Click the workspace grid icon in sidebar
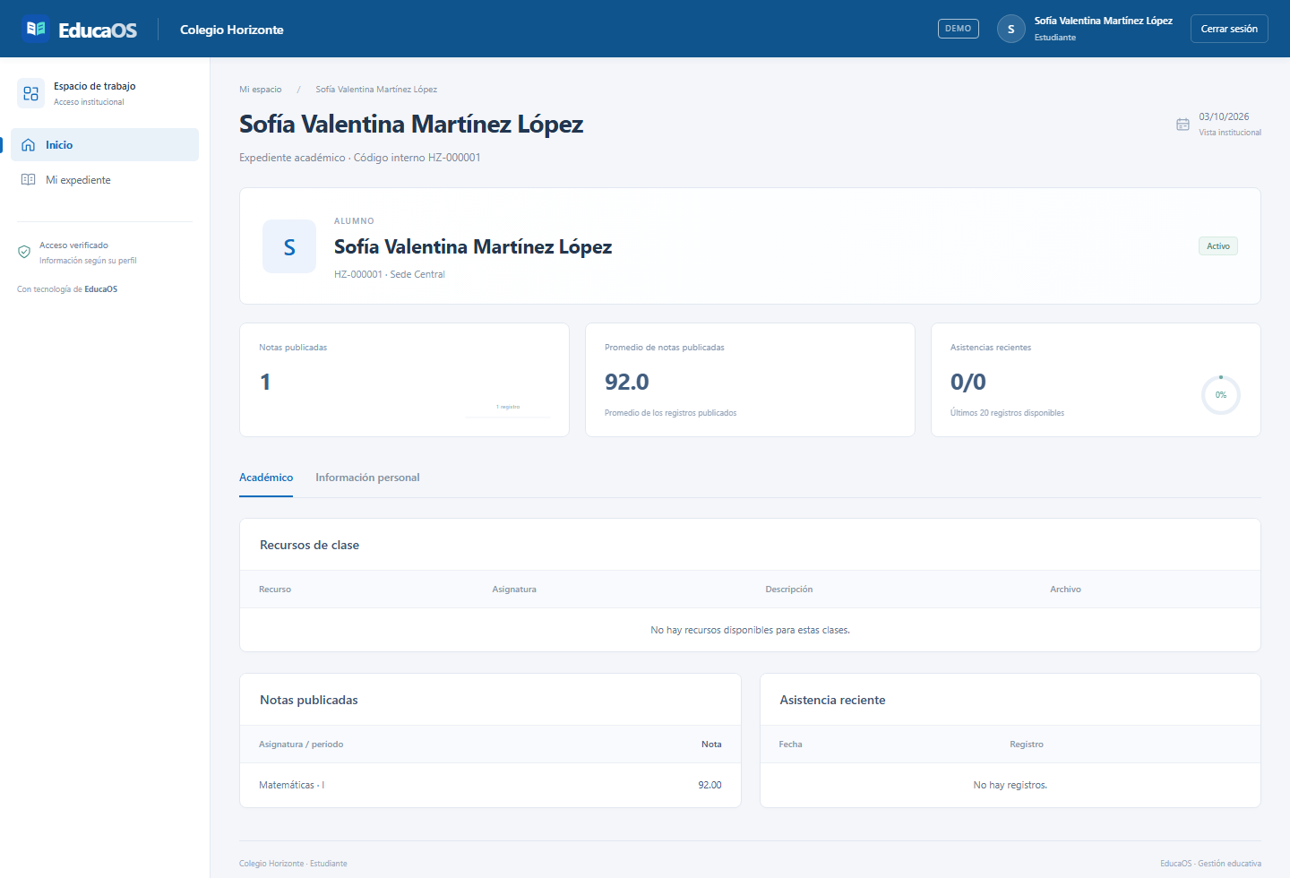The image size is (1290, 878). coord(30,93)
